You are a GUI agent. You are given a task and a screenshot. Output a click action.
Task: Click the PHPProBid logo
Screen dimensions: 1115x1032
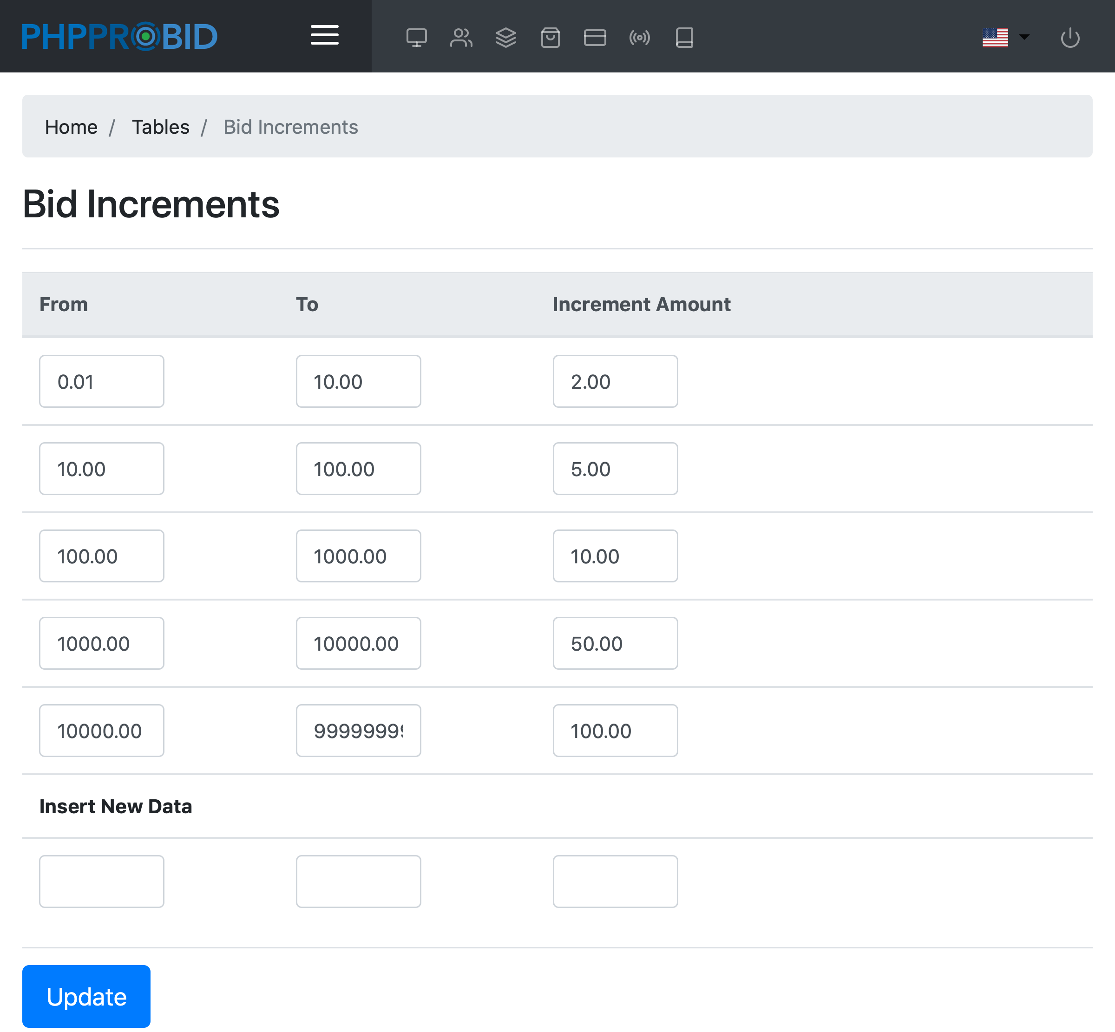click(x=119, y=36)
